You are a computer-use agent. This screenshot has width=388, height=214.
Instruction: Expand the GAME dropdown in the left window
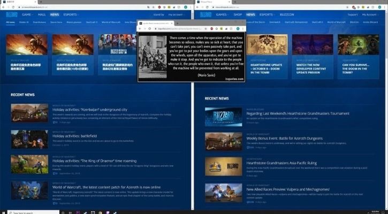click(27, 14)
